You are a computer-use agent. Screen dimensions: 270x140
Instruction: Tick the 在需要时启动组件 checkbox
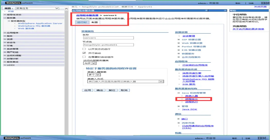pos(84,57)
